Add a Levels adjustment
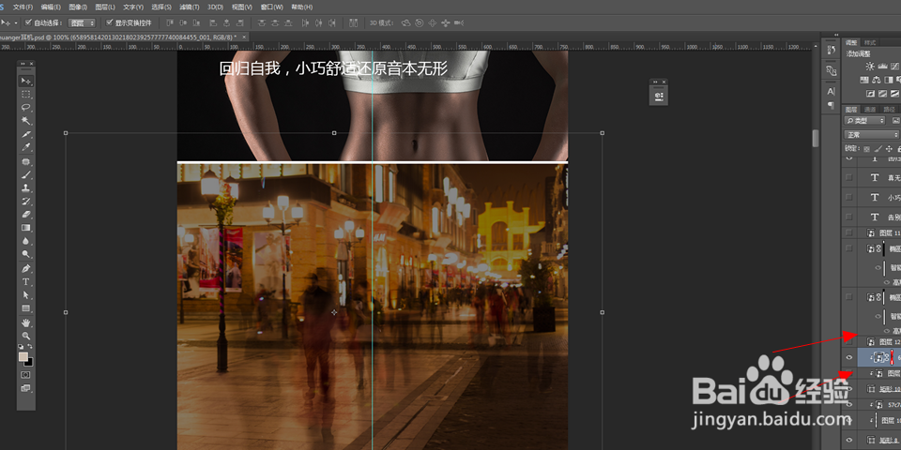The image size is (901, 450). pyautogui.click(x=882, y=67)
